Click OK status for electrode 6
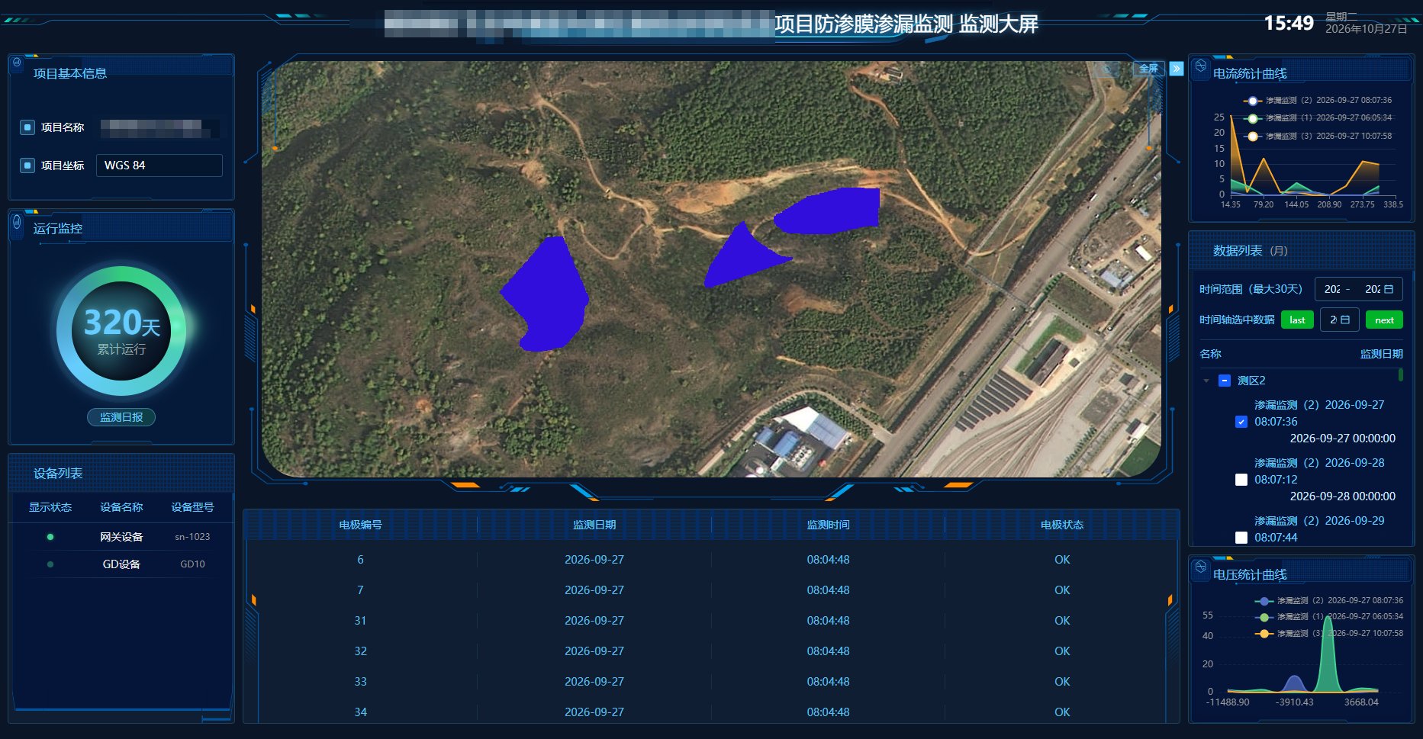 point(1062,560)
